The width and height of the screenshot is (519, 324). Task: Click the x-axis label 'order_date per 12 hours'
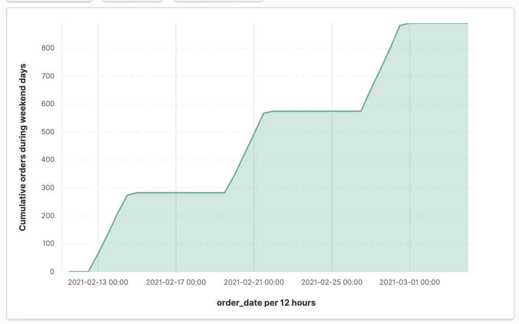tap(266, 303)
